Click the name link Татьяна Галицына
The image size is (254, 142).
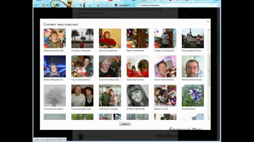[81, 50]
